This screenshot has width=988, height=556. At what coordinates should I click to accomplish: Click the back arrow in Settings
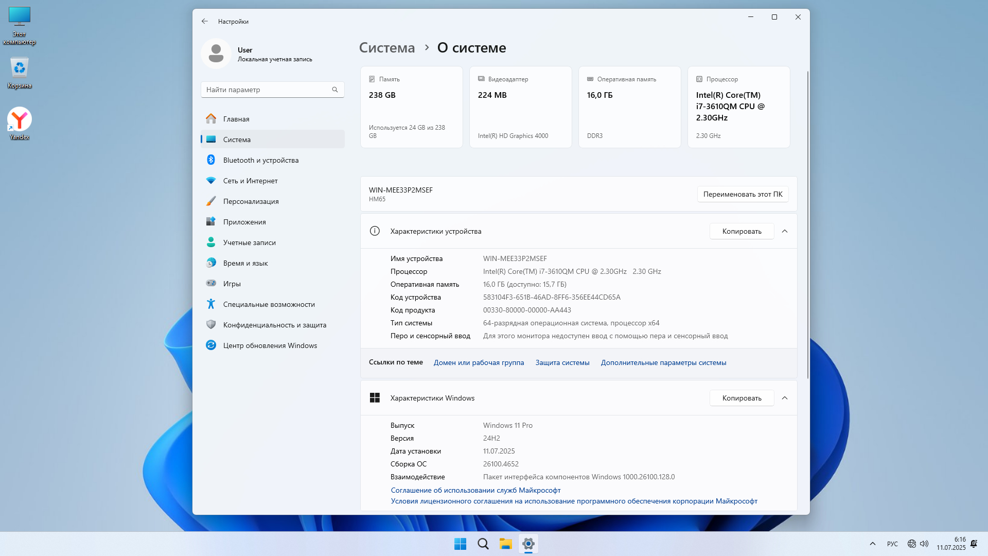pos(205,21)
